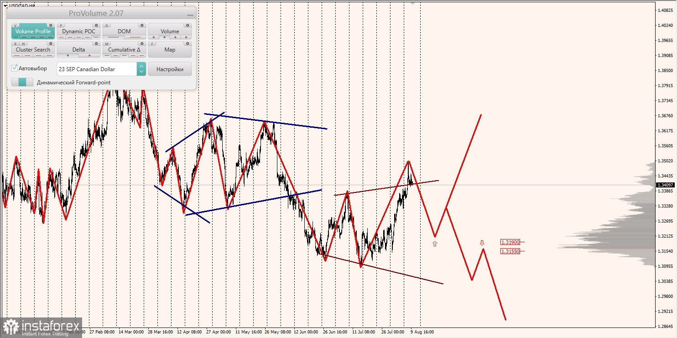Click the 1.35020 value on the price axis
The width and height of the screenshot is (677, 338).
(x=665, y=161)
